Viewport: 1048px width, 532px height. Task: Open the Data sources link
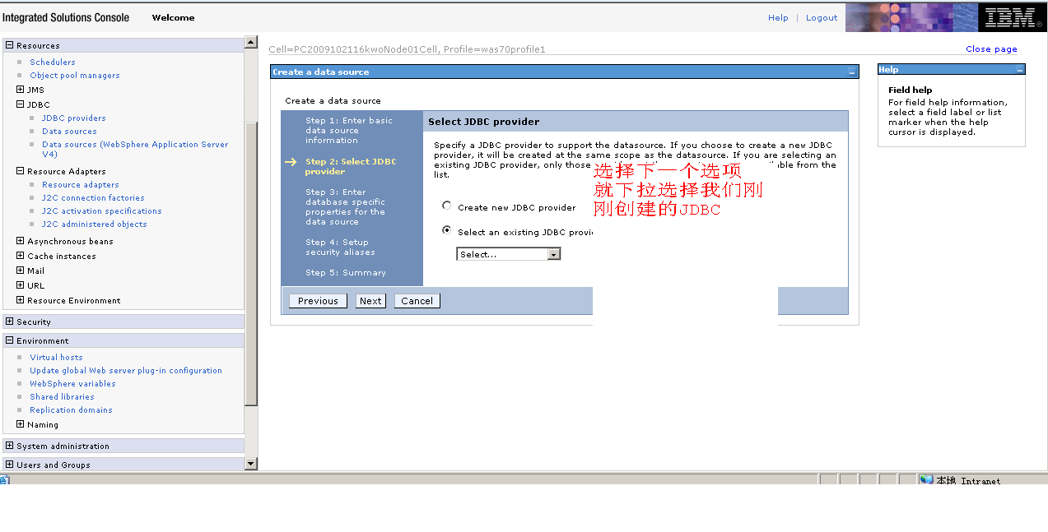pyautogui.click(x=69, y=132)
